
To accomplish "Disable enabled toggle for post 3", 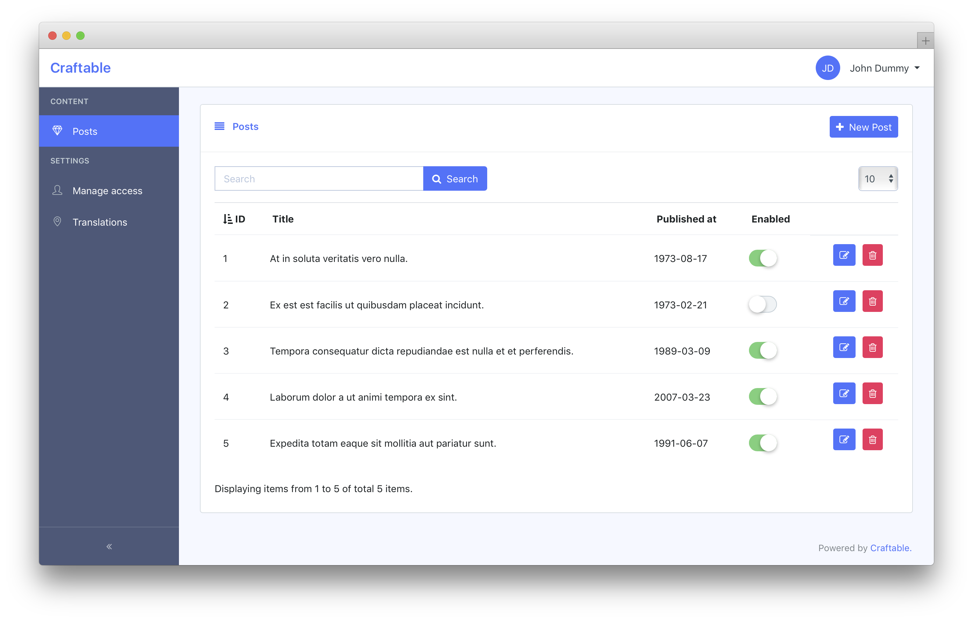I will [762, 350].
